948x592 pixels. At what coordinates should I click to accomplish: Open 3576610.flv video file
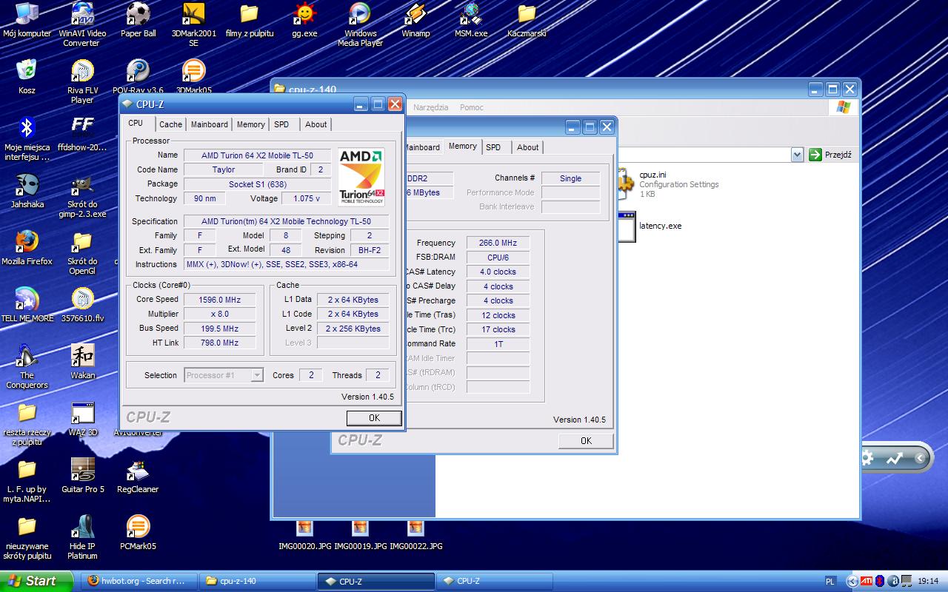pos(82,304)
